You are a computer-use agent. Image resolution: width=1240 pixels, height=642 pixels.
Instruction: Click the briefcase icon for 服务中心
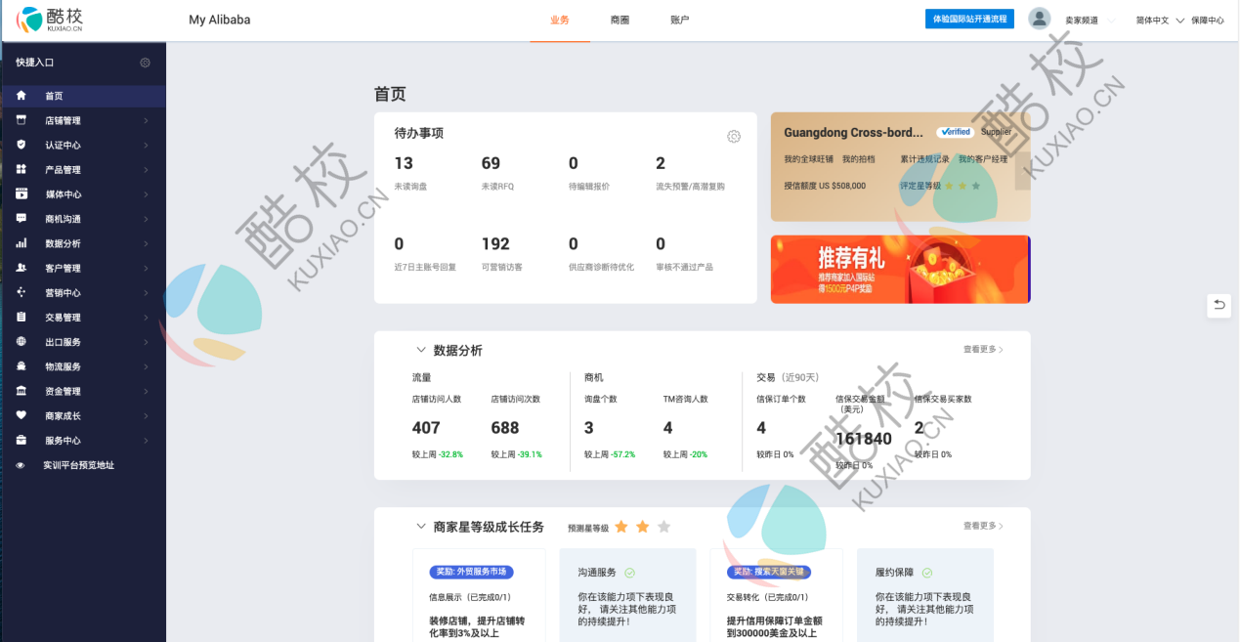click(21, 440)
